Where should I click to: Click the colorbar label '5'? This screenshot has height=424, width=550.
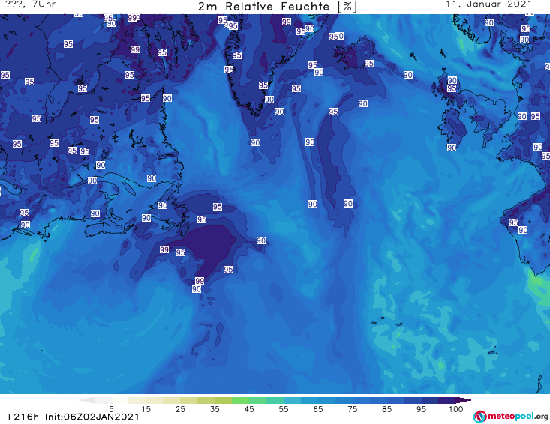coord(112,409)
